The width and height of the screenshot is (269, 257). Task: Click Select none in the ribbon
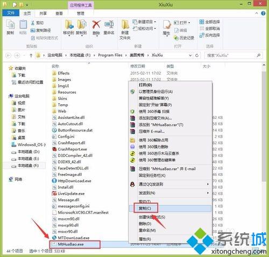point(210,28)
